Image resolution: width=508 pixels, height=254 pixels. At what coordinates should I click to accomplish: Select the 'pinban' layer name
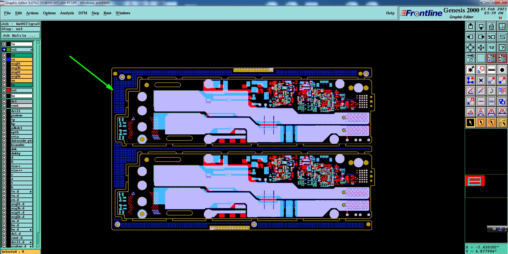point(22,115)
